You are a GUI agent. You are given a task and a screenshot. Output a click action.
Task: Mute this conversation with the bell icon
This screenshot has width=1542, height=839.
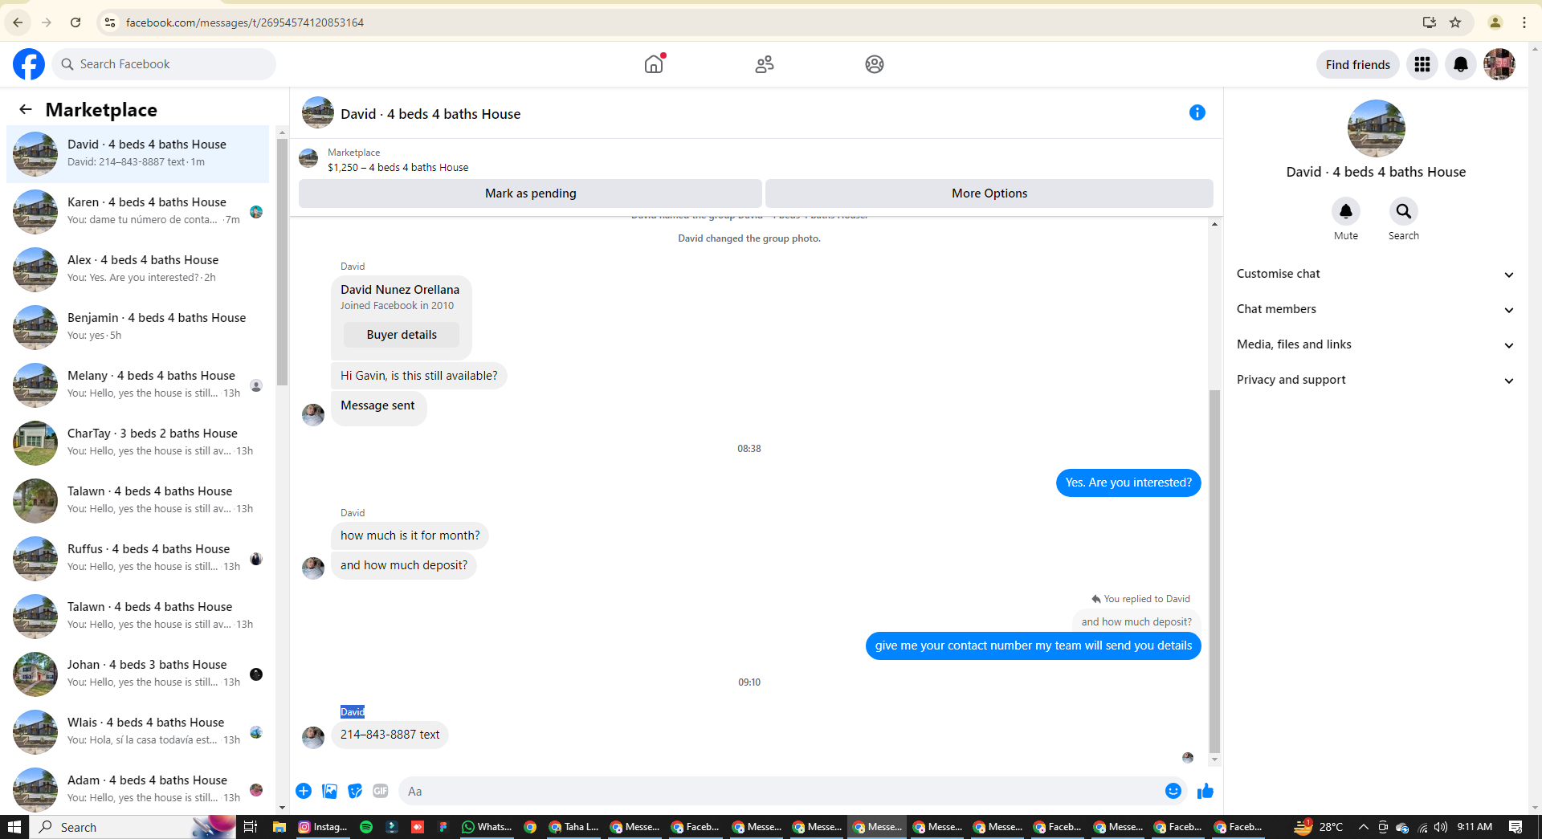point(1346,211)
